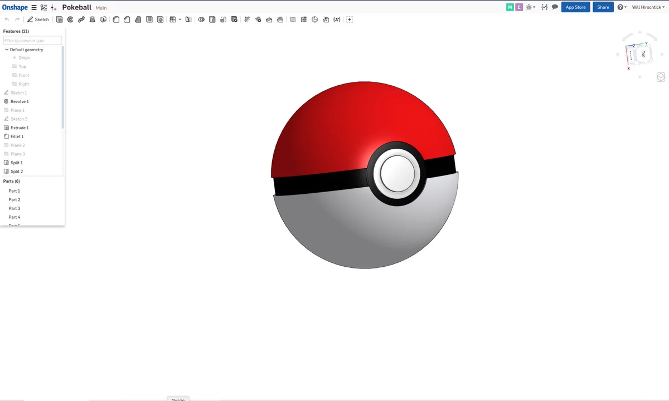Select the Loft tool in the toolbar
This screenshot has width=669, height=401.
tap(93, 19)
